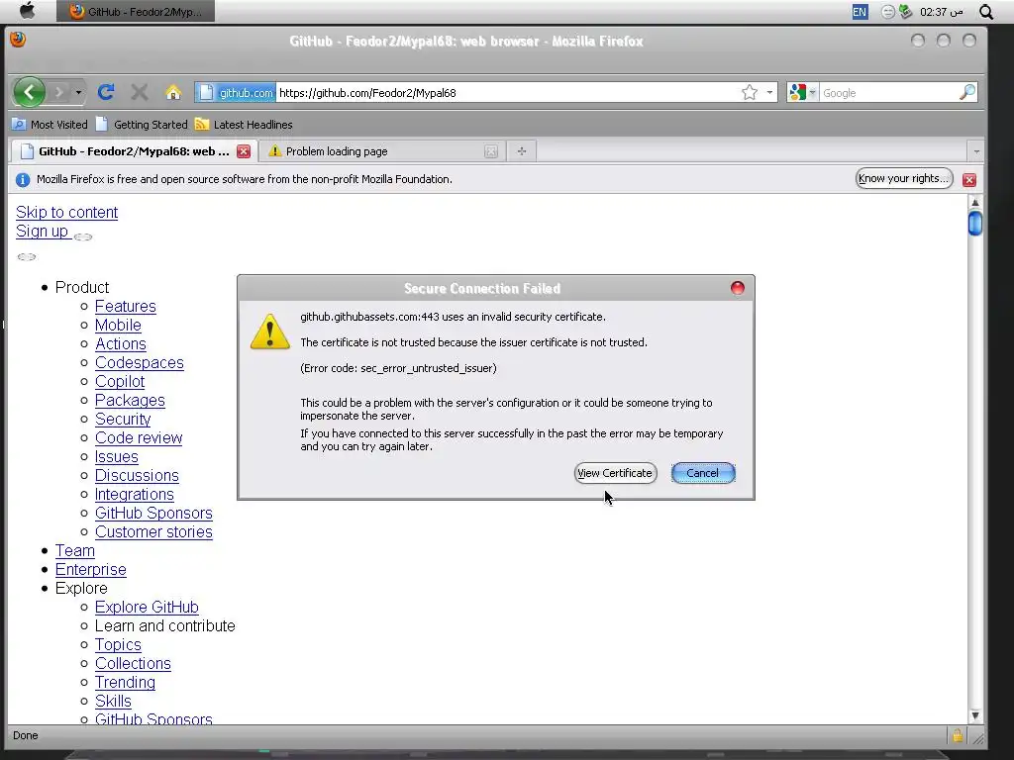This screenshot has height=760, width=1014.
Task: Click the Know your rights button
Action: pos(904,178)
